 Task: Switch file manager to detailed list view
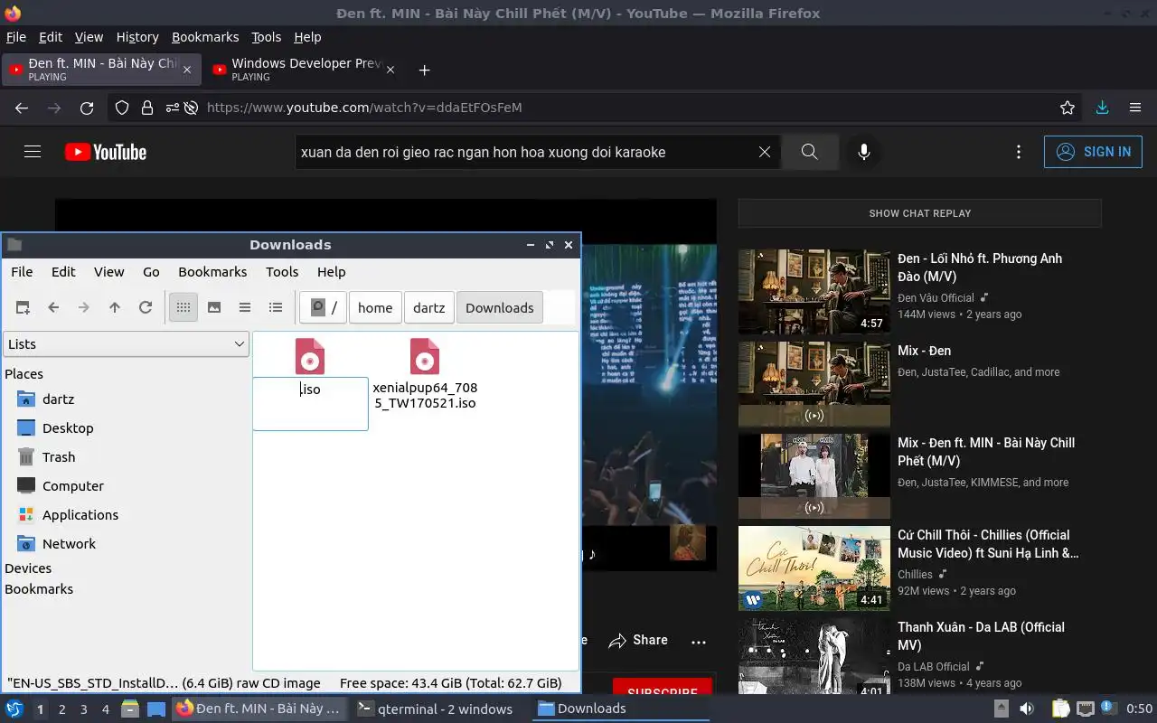276,307
